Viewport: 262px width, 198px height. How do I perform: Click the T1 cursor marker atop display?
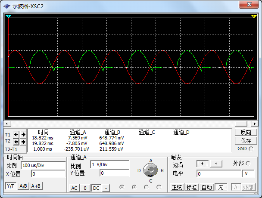point(8,16)
